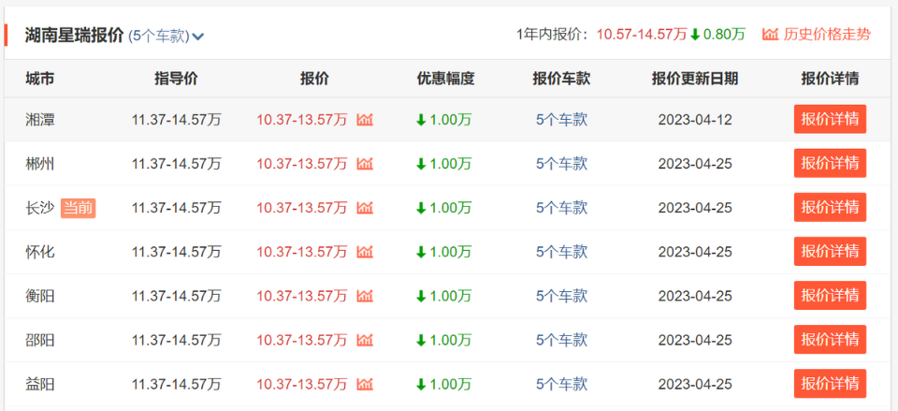The width and height of the screenshot is (898, 411).
Task: Click the 10.37-13.57万 price in 湘潭 row
Action: (x=302, y=120)
